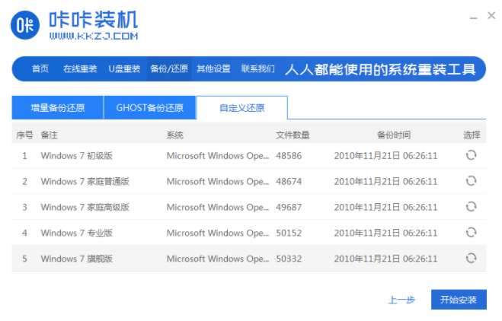
Task: Click file count 48586
Action: (289, 156)
